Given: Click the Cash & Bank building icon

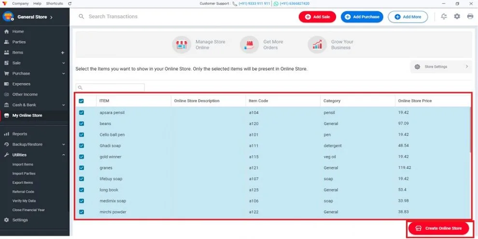Looking at the screenshot, I should (6, 105).
